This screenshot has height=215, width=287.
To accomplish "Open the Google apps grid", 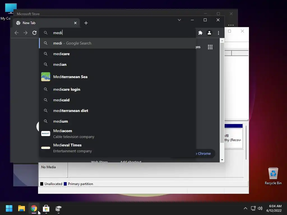I will click(x=210, y=47).
